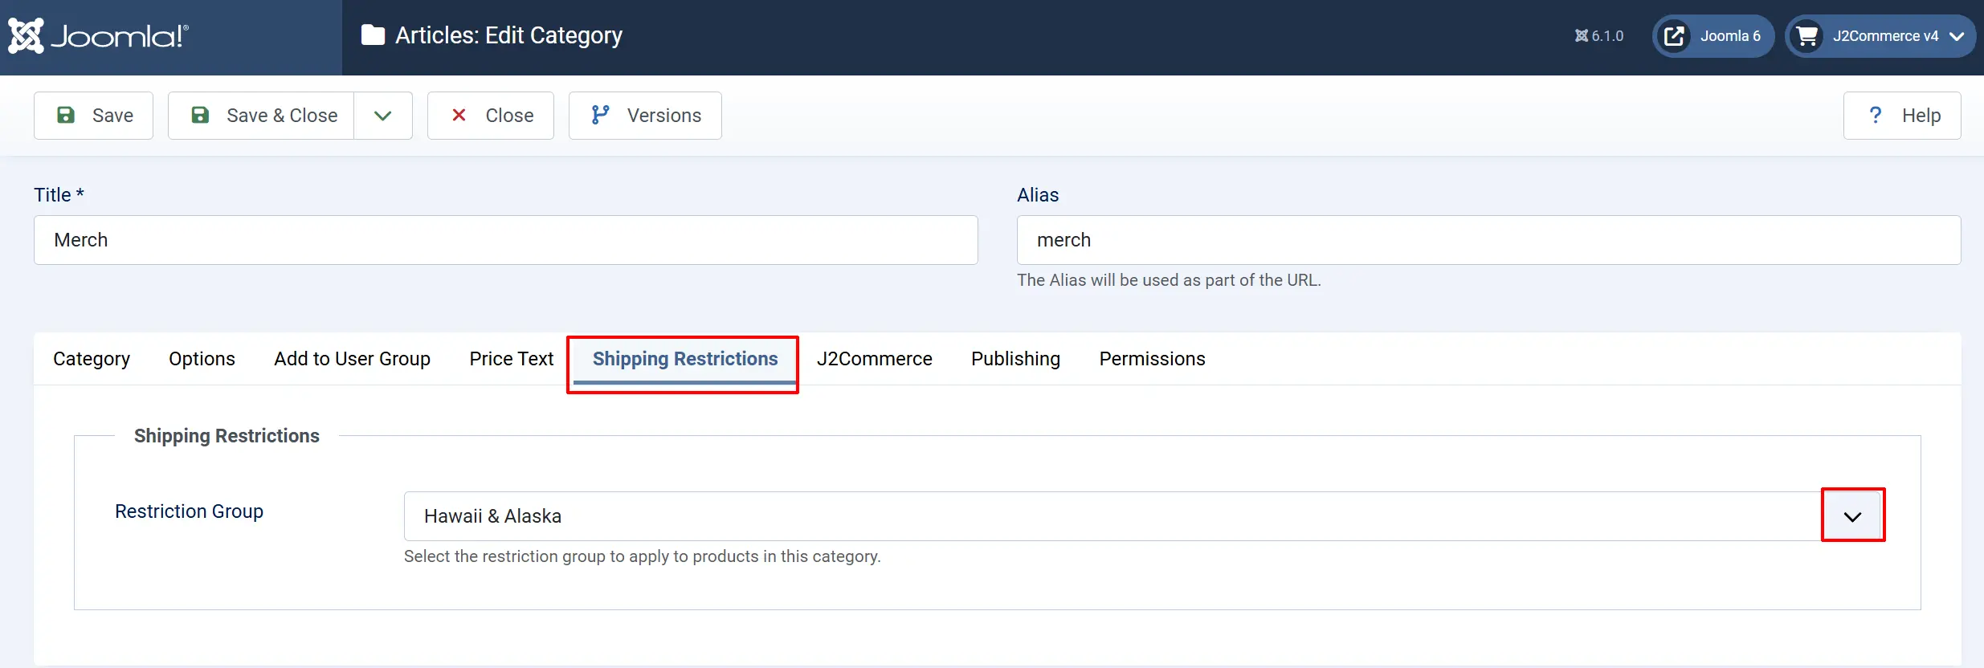Viewport: 1984px width, 668px height.
Task: Click the 'Select the restriction group to apply' hint
Action: [642, 556]
